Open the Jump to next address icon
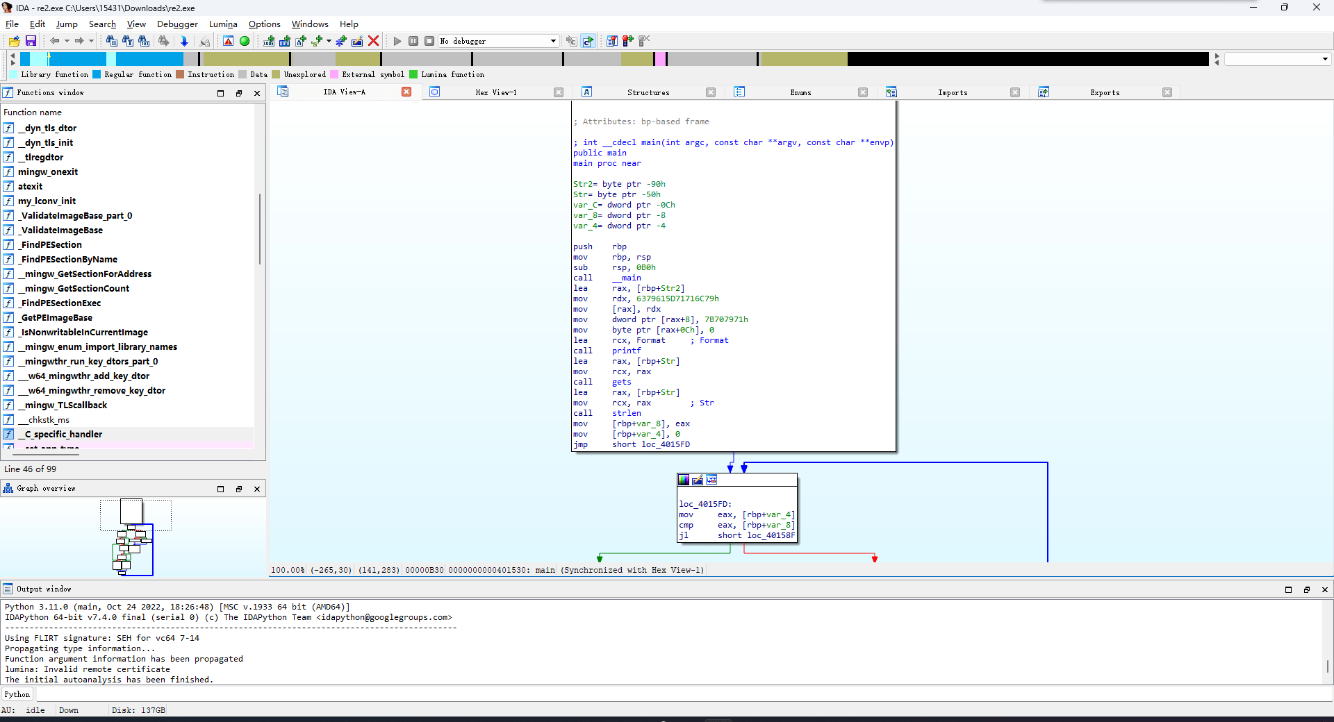Screen dimensions: 1334x722 pyautogui.click(x=184, y=41)
